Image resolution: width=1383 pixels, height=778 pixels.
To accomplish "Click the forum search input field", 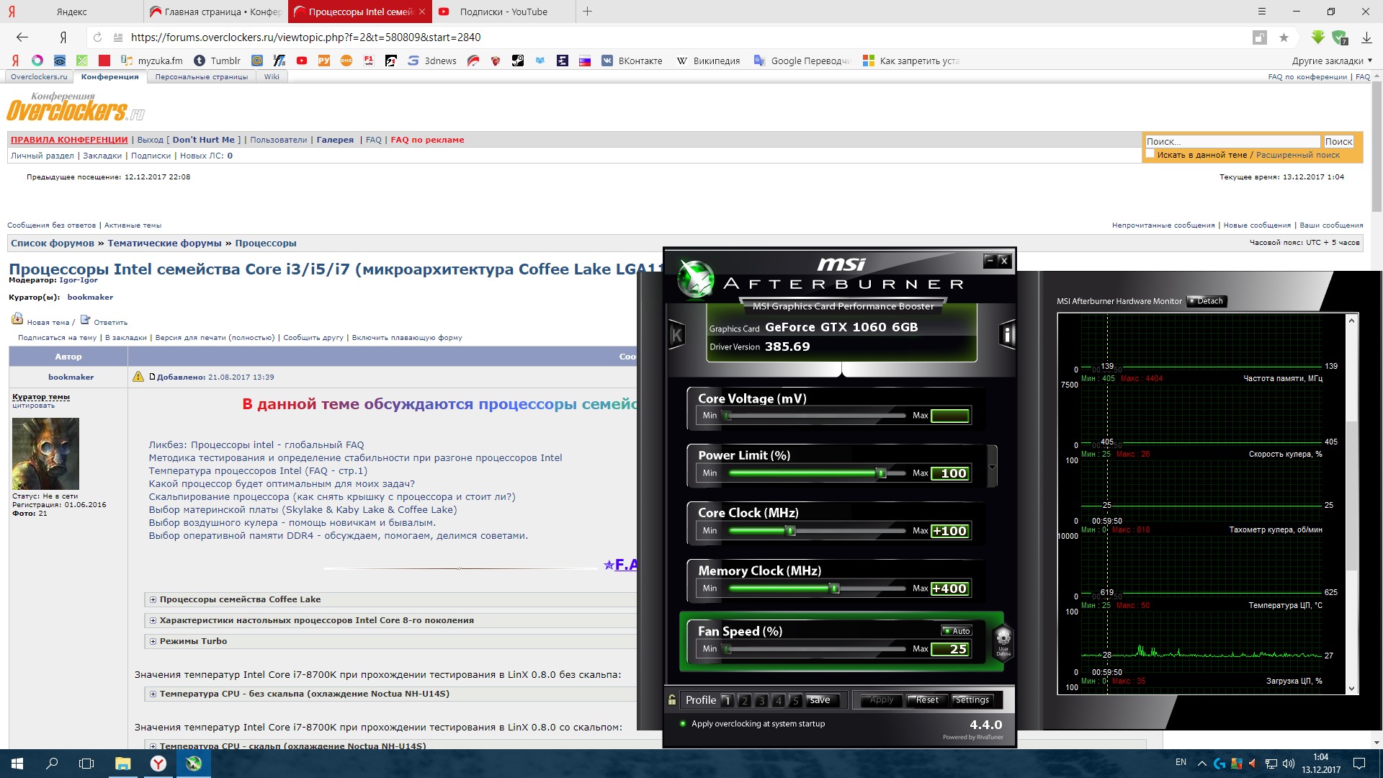I will click(1232, 142).
